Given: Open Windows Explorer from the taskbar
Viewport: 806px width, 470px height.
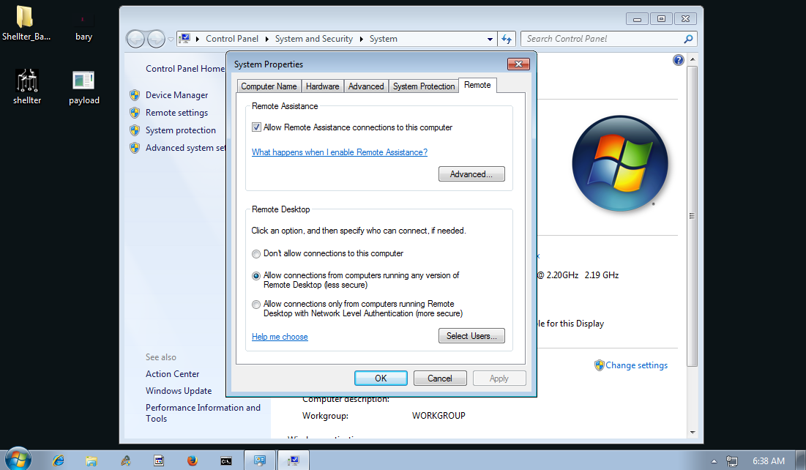Looking at the screenshot, I should pyautogui.click(x=92, y=460).
